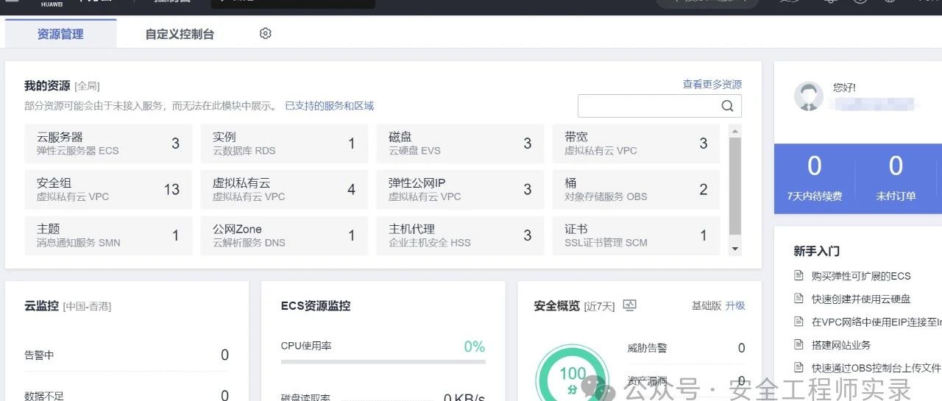Open 虚拟私有云 resource card showing 4
The width and height of the screenshot is (942, 401).
pos(284,190)
